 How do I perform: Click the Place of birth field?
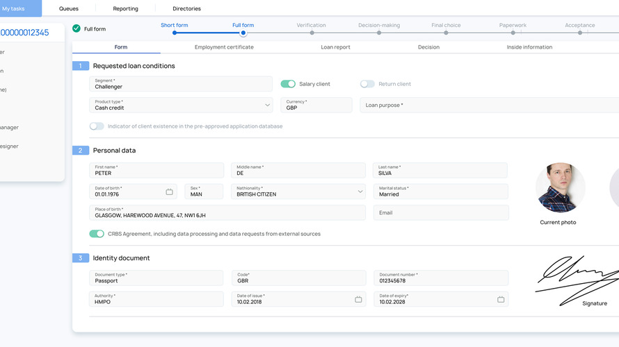pos(227,212)
